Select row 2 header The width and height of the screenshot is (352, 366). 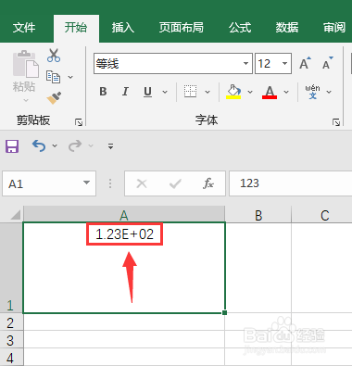(x=11, y=322)
